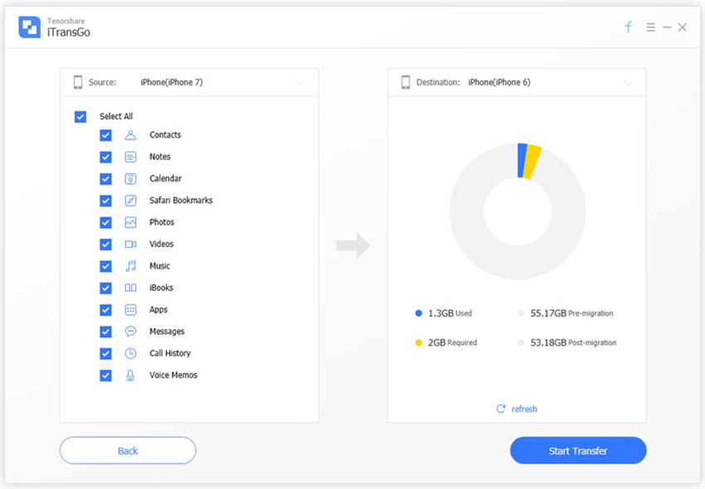Click the yellow Required segment in donut chart

coord(532,160)
